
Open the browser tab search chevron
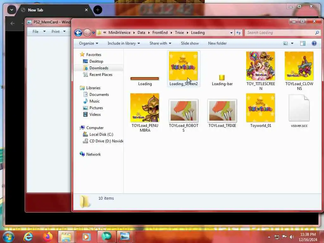pyautogui.click(x=12, y=10)
